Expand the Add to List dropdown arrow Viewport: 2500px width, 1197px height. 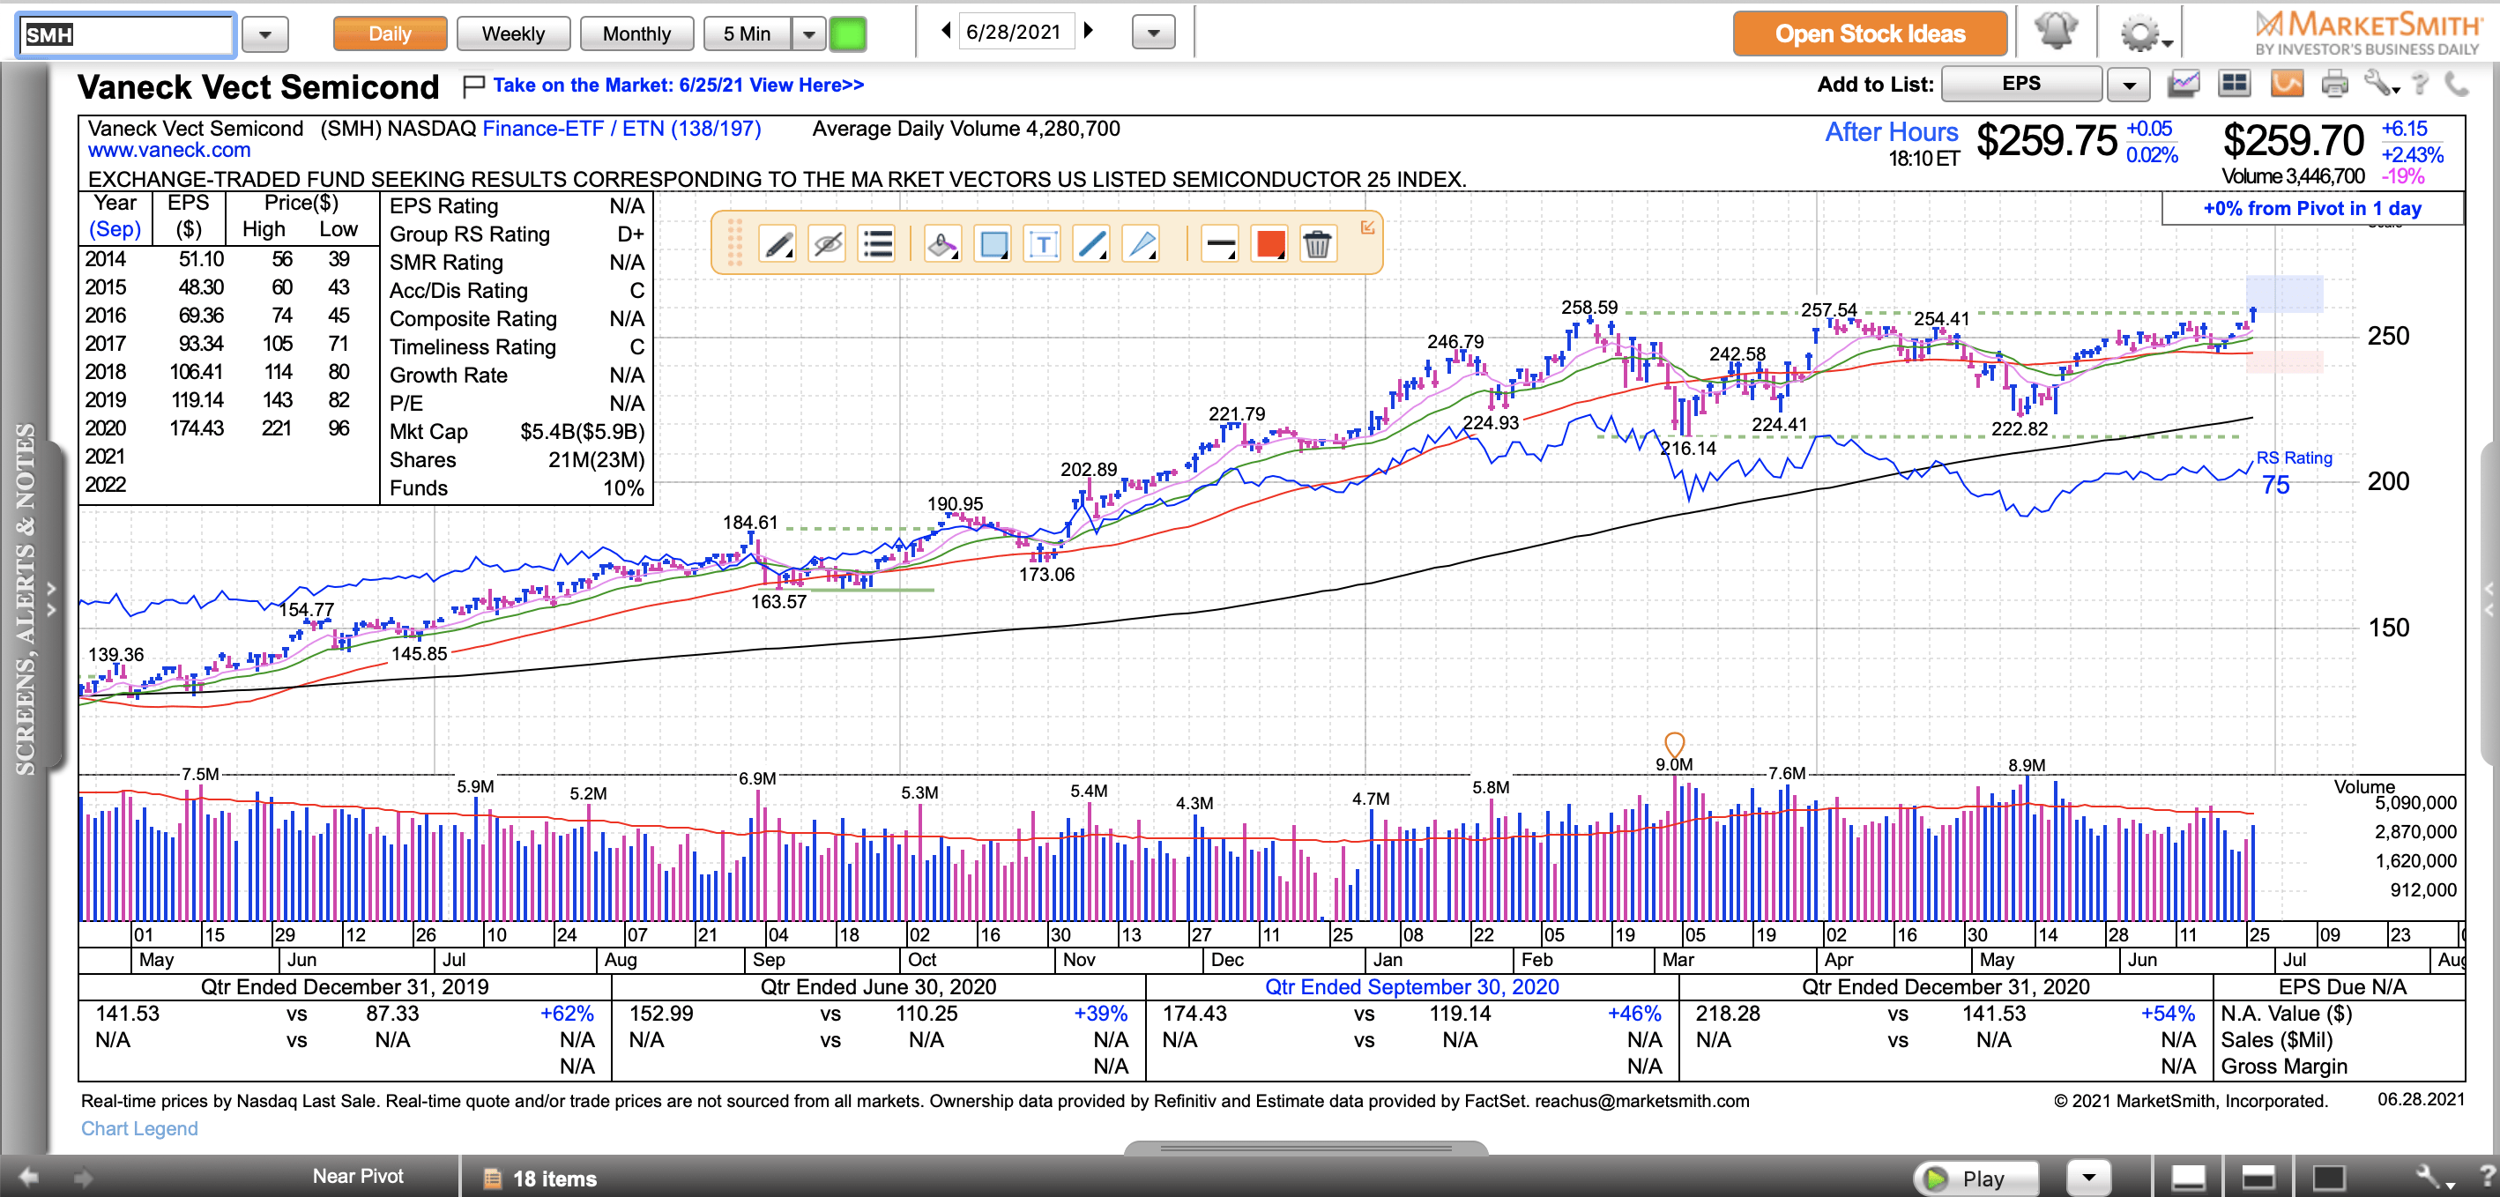click(x=2128, y=85)
